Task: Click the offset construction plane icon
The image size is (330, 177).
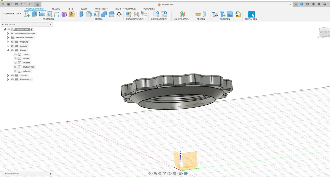Action: tap(182, 14)
